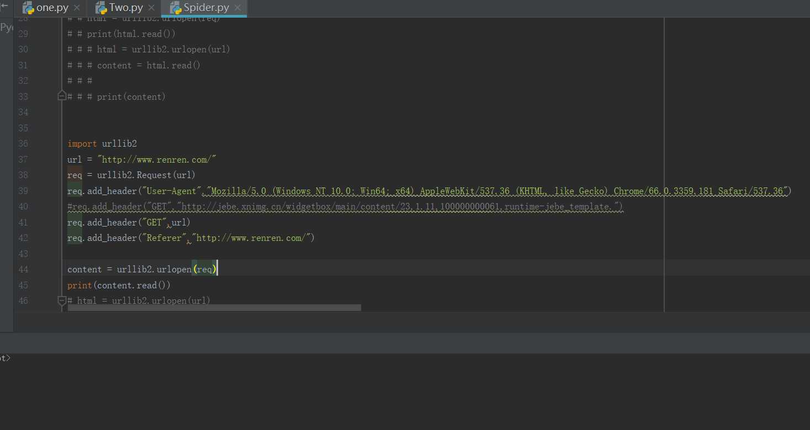Toggle the fold marker at line 46

point(62,300)
